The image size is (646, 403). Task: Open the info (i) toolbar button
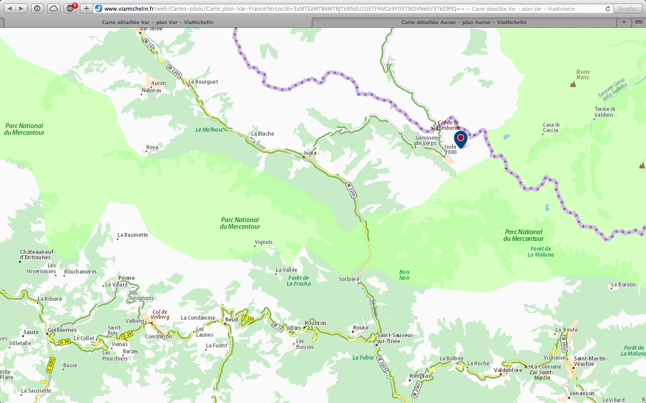coord(37,9)
